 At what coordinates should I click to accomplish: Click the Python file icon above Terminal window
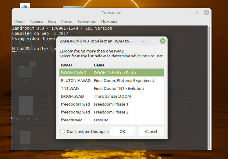click(x=25, y=5)
